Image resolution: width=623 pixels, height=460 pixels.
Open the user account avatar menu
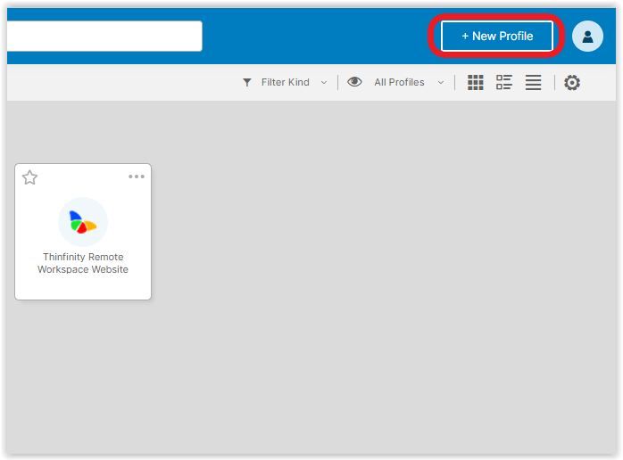coord(587,37)
